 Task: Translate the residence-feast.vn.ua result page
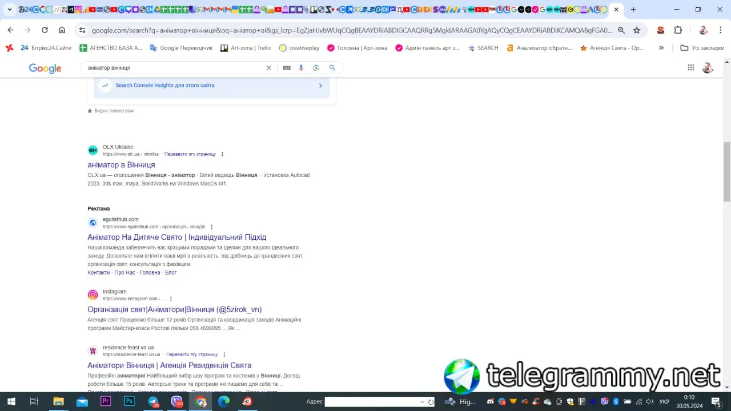(x=192, y=354)
